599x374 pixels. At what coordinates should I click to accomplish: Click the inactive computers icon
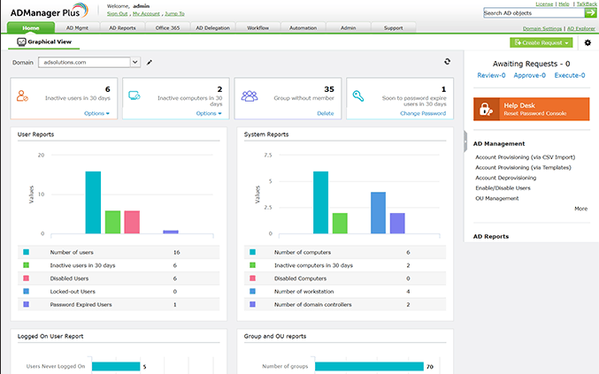(x=134, y=95)
